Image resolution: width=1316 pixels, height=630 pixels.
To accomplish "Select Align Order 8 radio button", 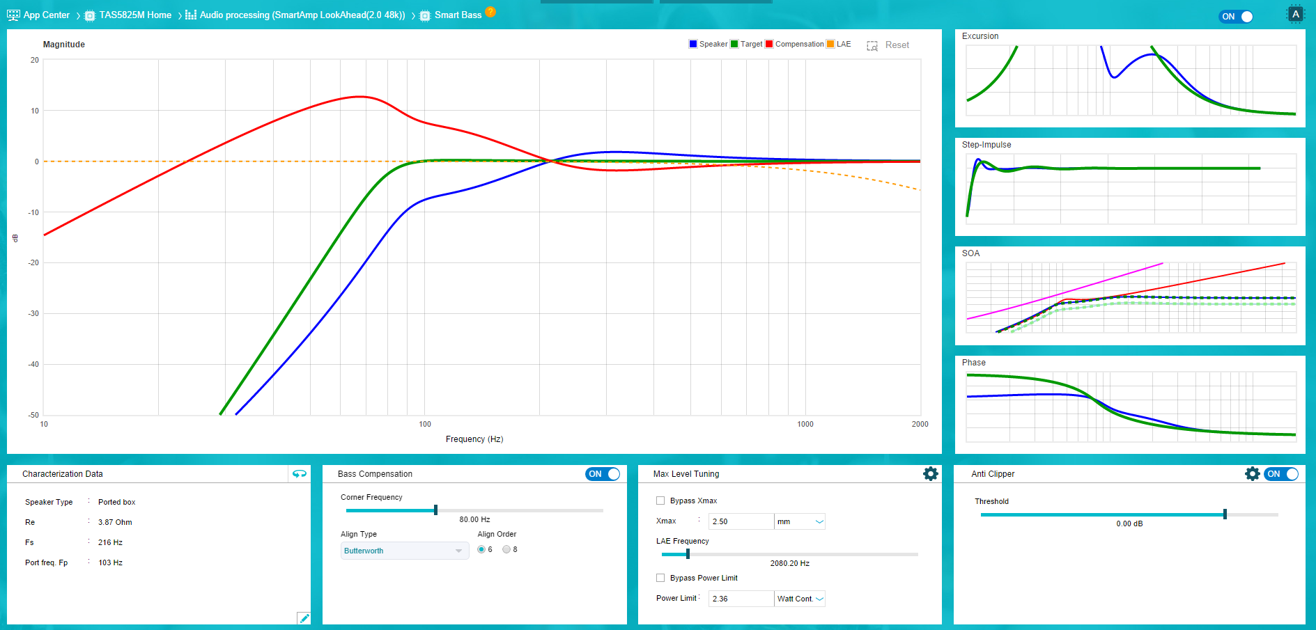I will [x=506, y=549].
